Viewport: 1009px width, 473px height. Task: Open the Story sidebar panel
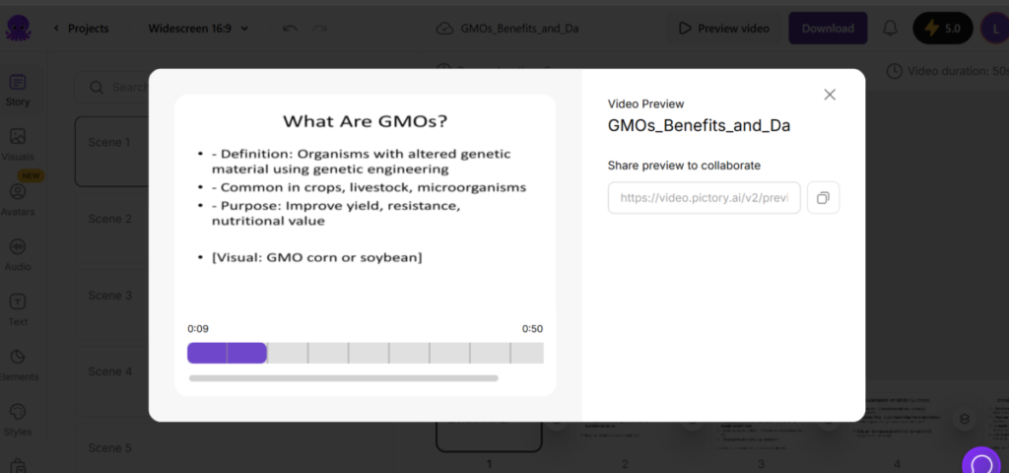[18, 90]
